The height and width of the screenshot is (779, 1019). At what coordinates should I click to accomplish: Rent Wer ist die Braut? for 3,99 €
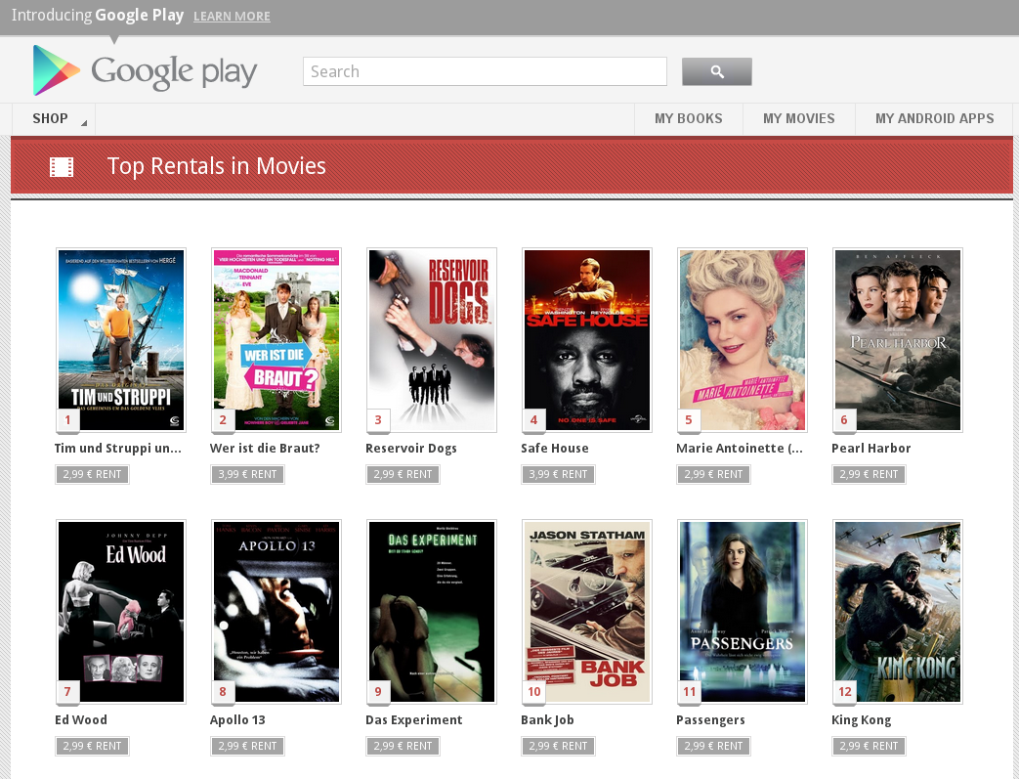click(247, 475)
